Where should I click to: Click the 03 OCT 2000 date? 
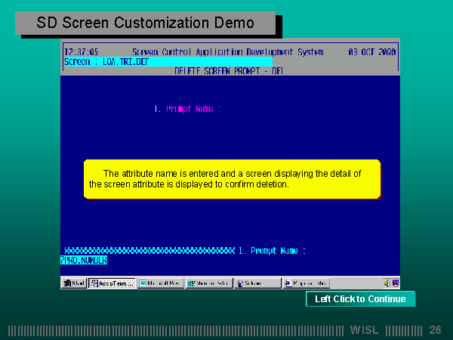tap(372, 52)
